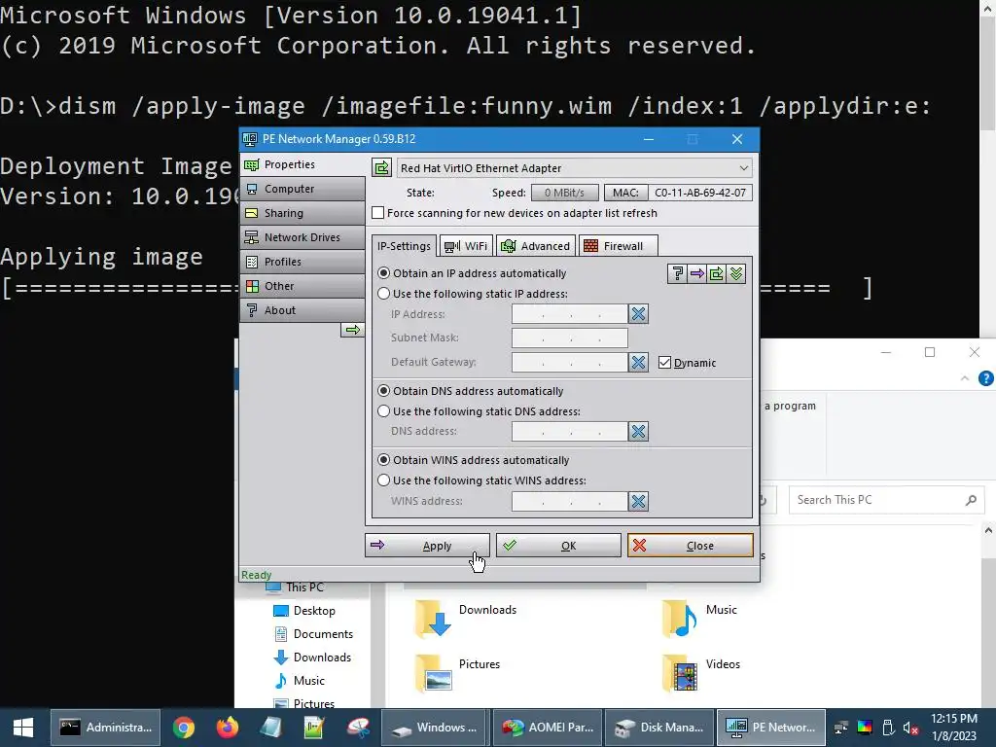Open the Videos folder in Explorer main pane
The image size is (996, 747).
700,673
